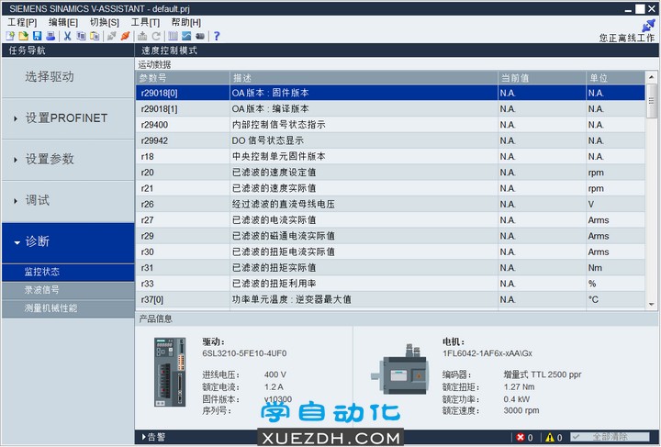Go to 选择驱动 in task navigation

pos(68,77)
